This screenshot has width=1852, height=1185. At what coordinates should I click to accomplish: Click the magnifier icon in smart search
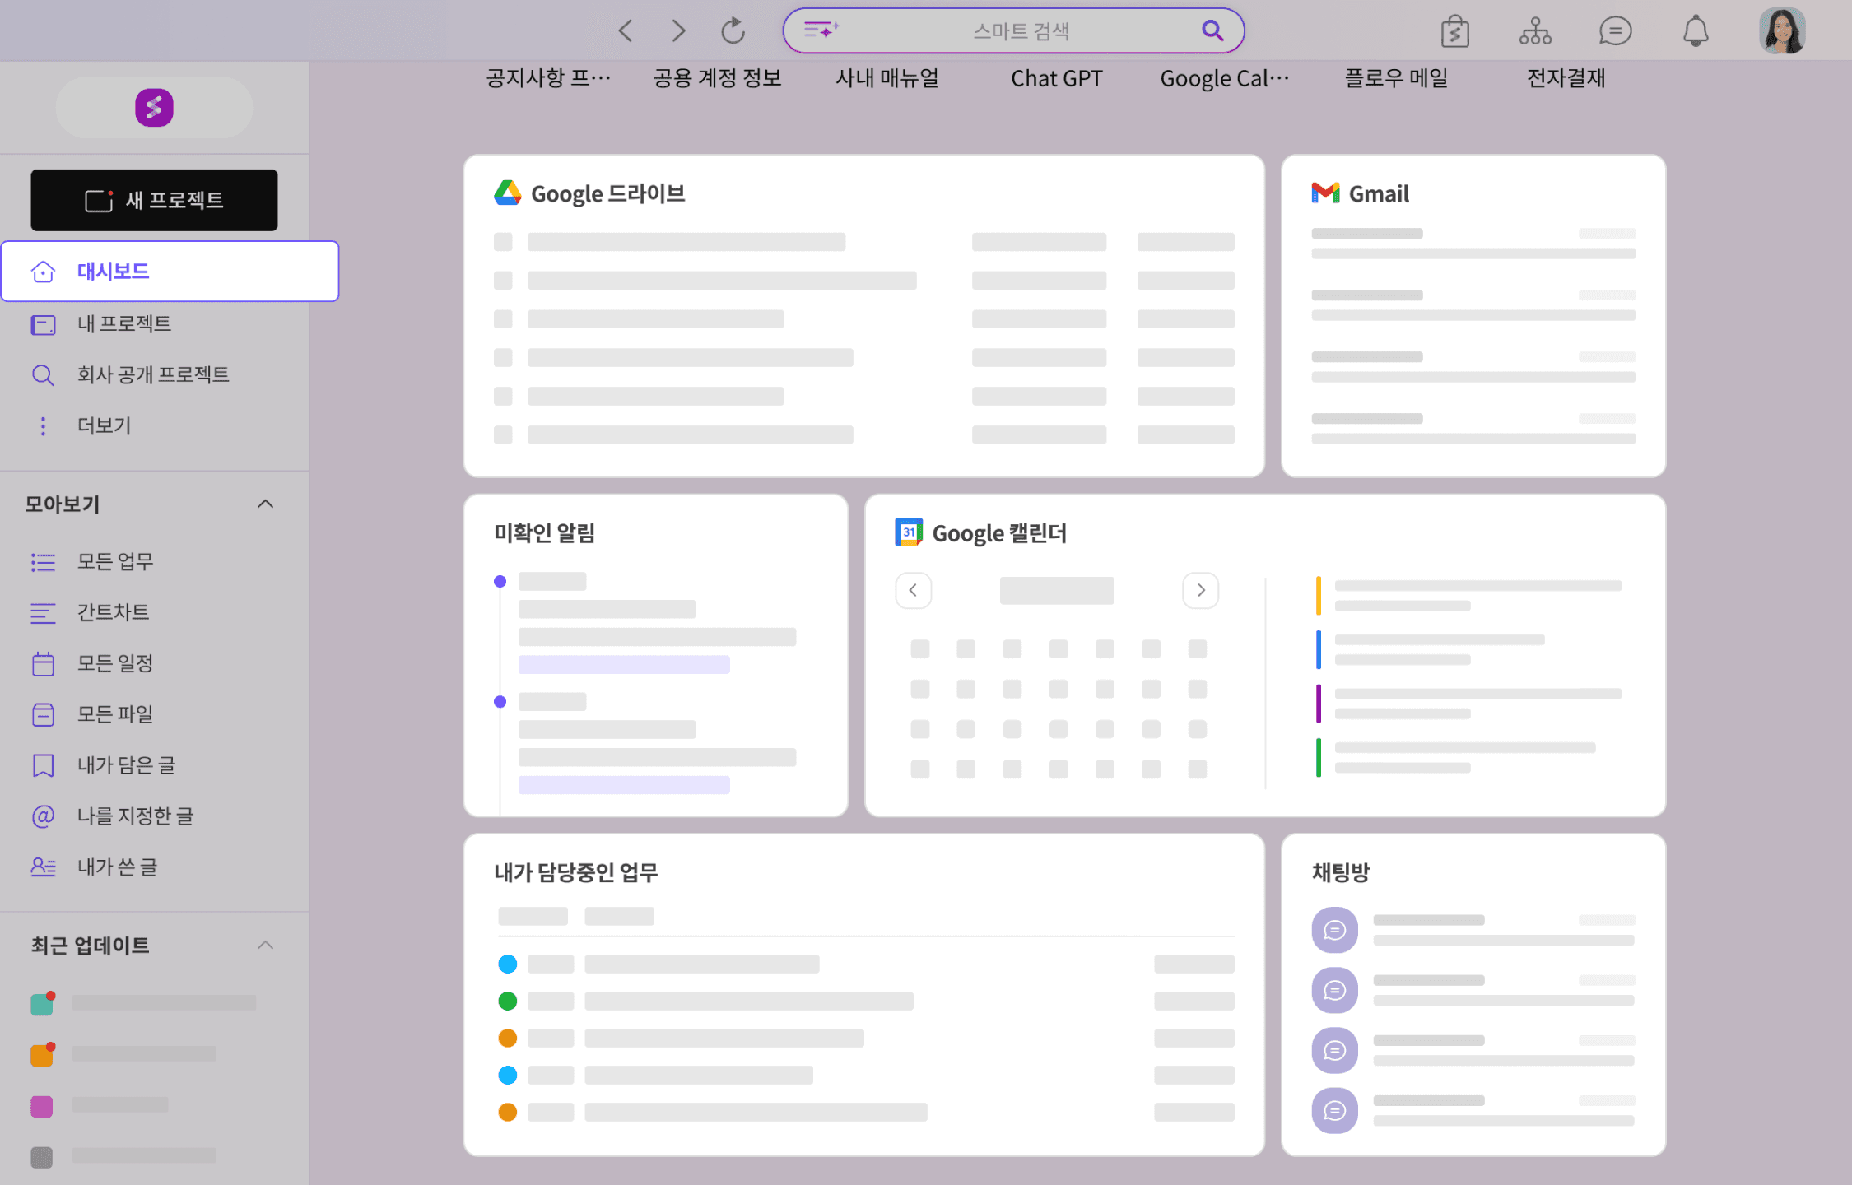tap(1212, 30)
